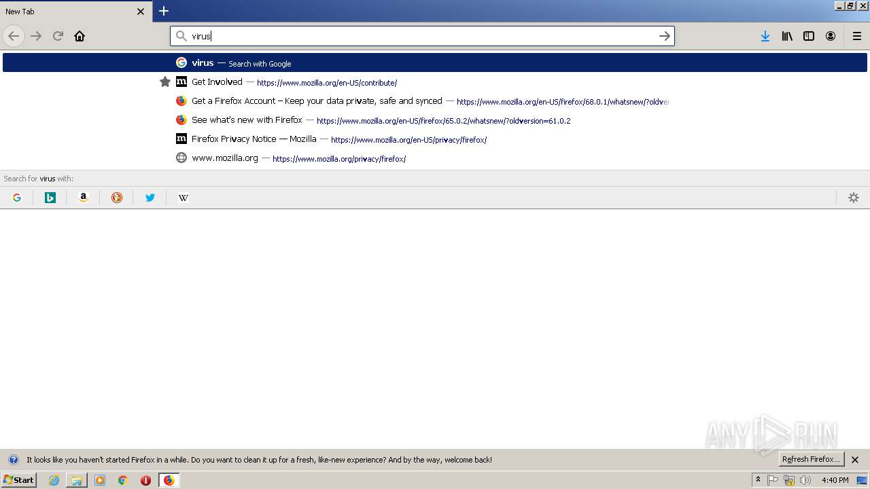Select the New Tab tab
This screenshot has width=870, height=489.
click(75, 12)
